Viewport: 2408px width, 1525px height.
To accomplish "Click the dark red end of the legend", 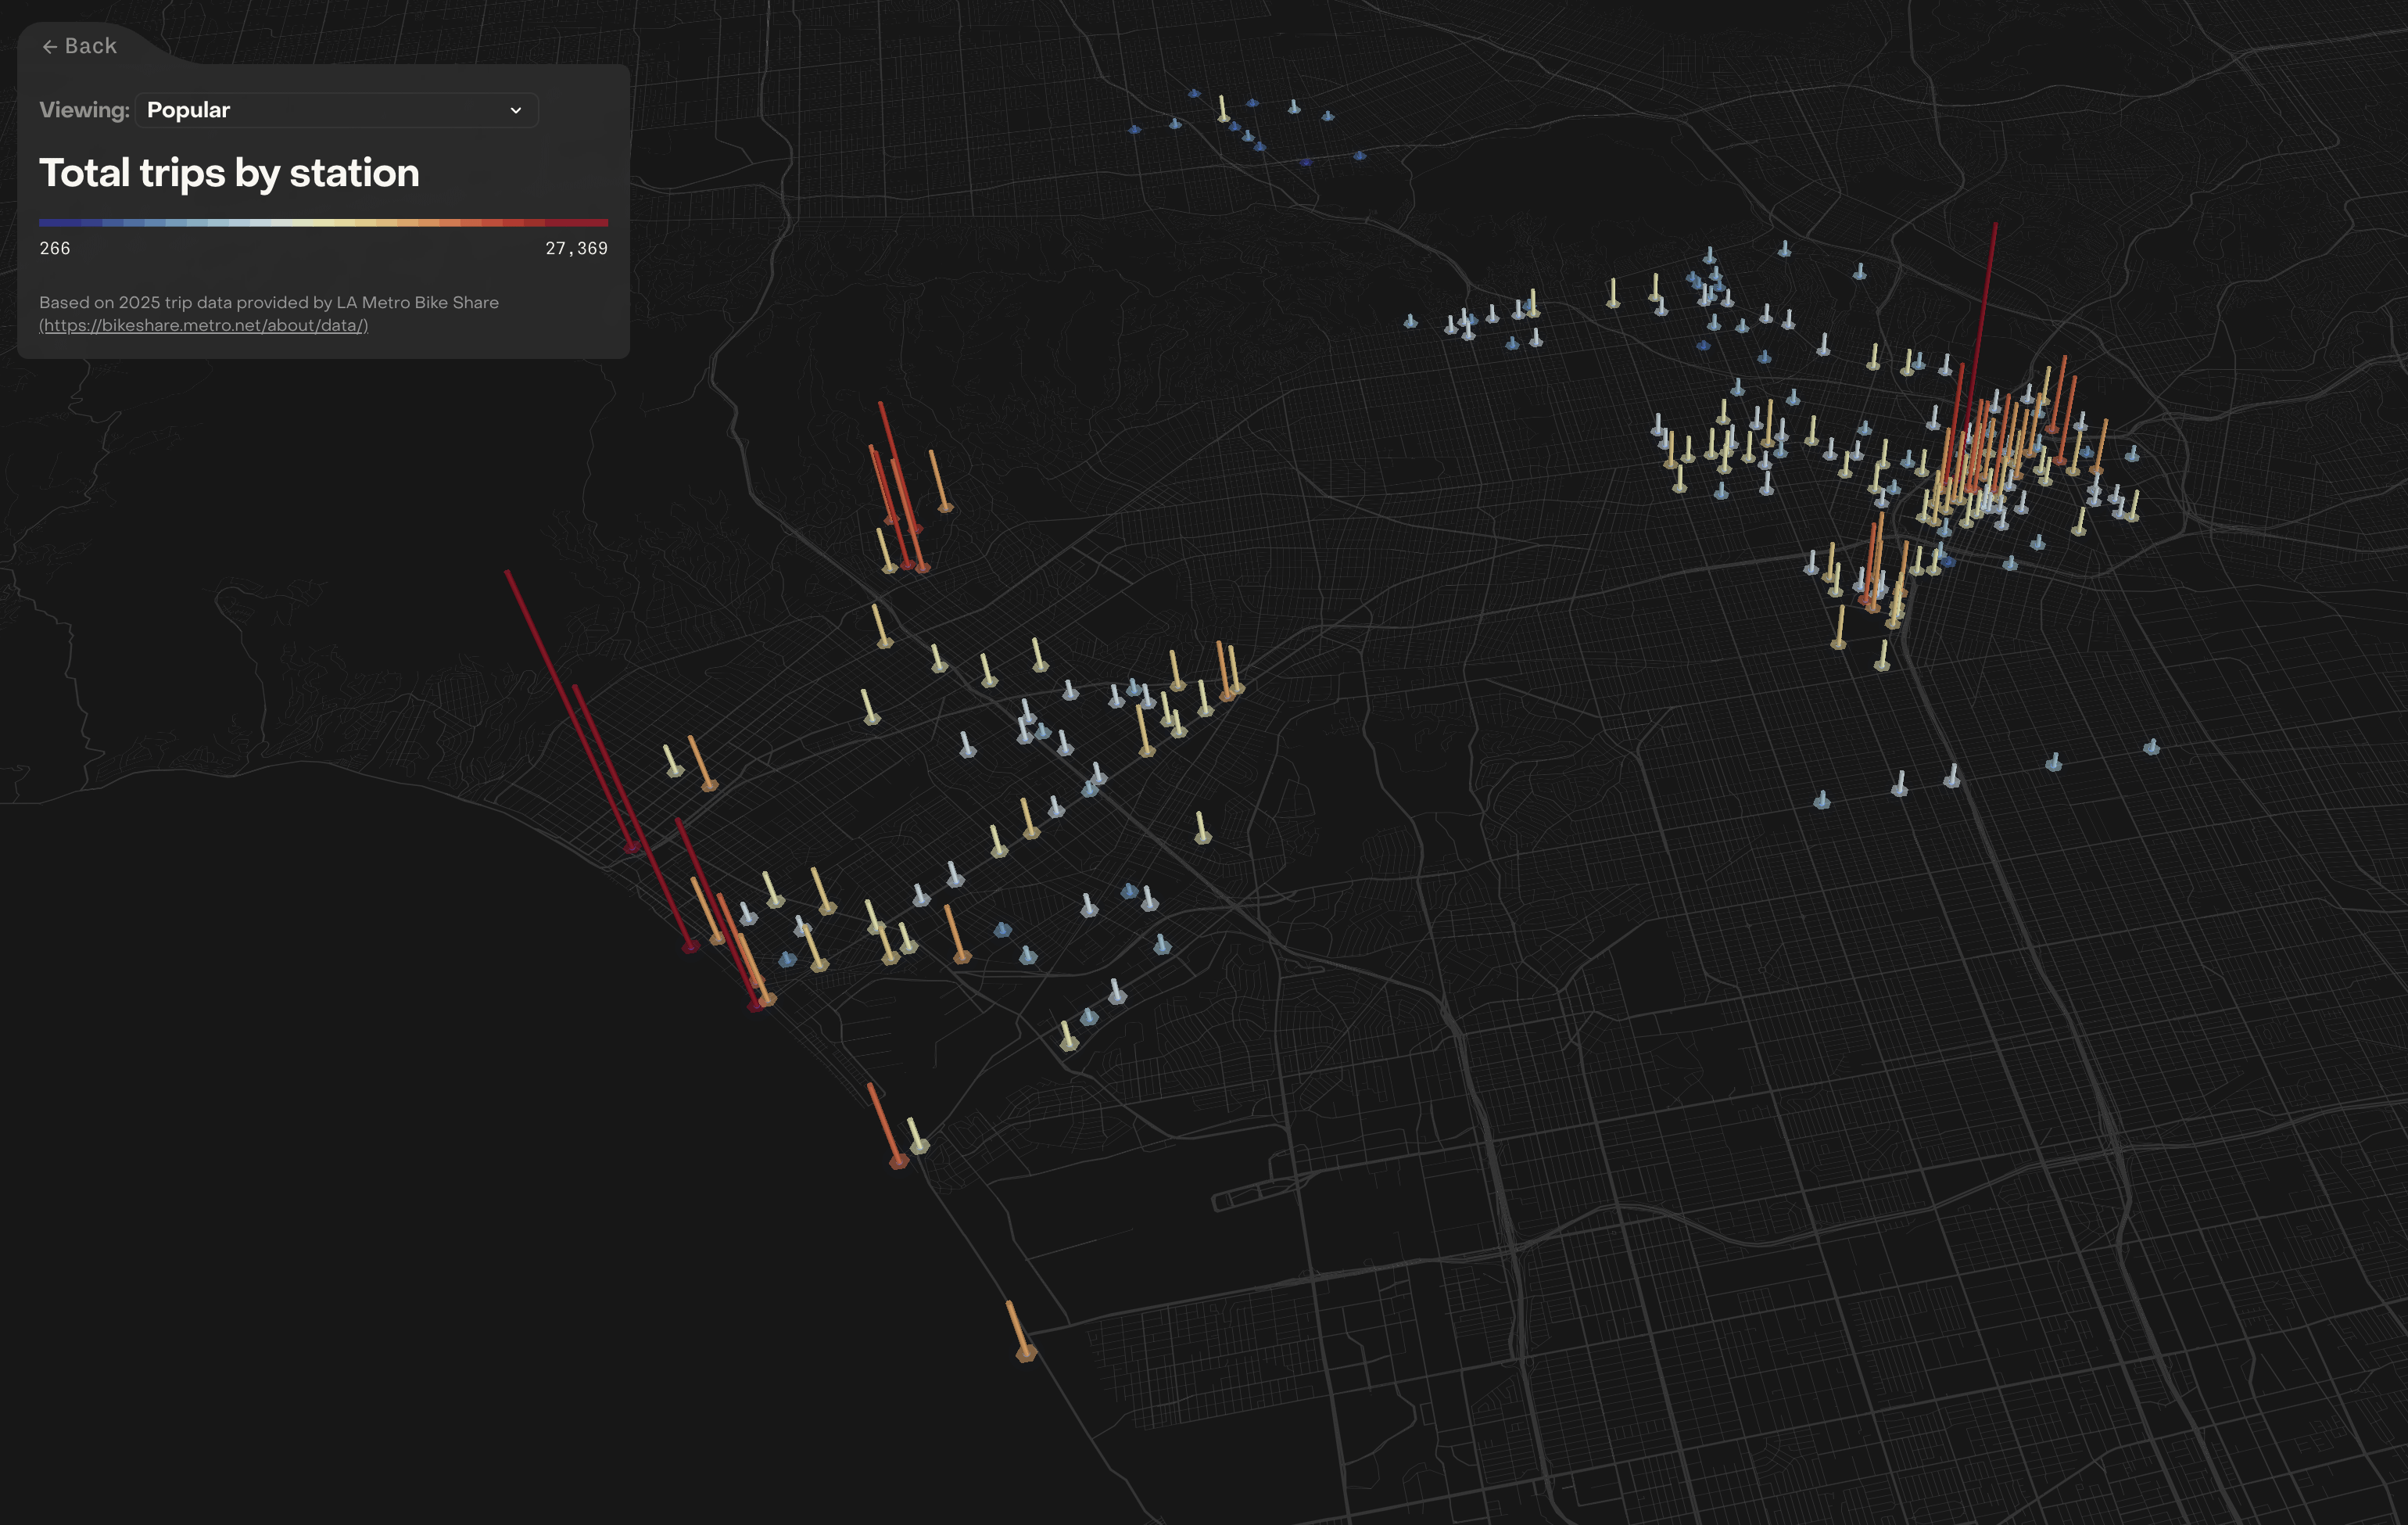I will tap(596, 222).
